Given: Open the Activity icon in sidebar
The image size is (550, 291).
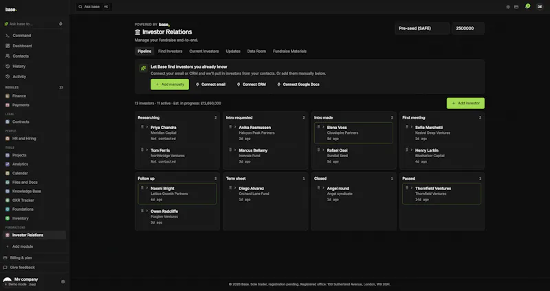Looking at the screenshot, I should tap(8, 76).
